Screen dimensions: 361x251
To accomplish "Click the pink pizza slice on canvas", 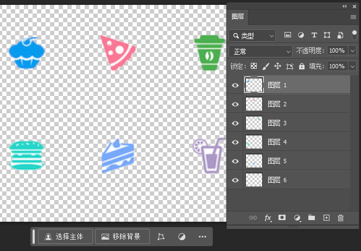I will [x=118, y=53].
